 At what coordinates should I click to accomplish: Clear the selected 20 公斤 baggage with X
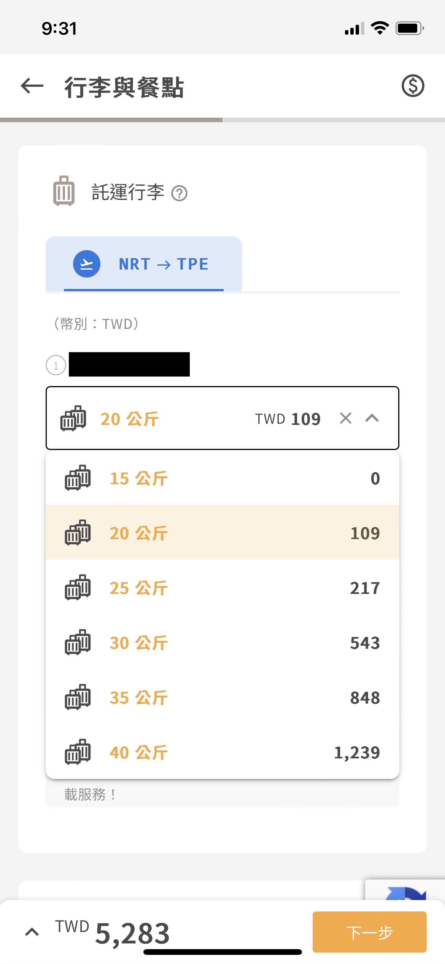tap(345, 418)
